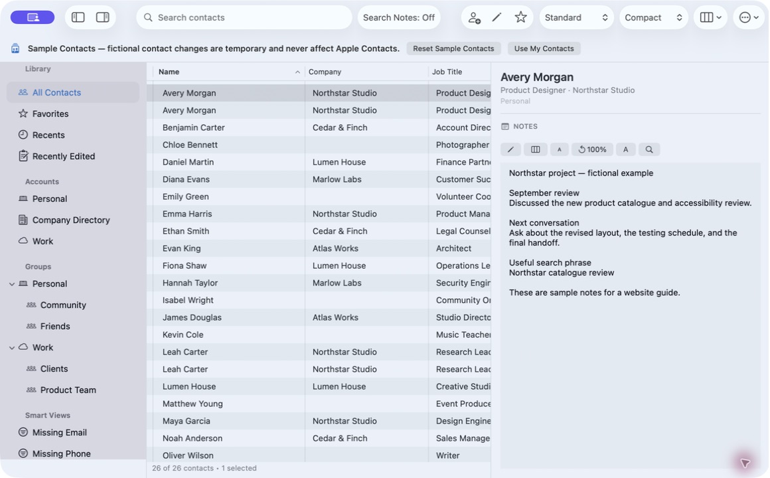The image size is (770, 478).
Task: Click the pencil edit icon in the top toolbar
Action: tap(497, 17)
